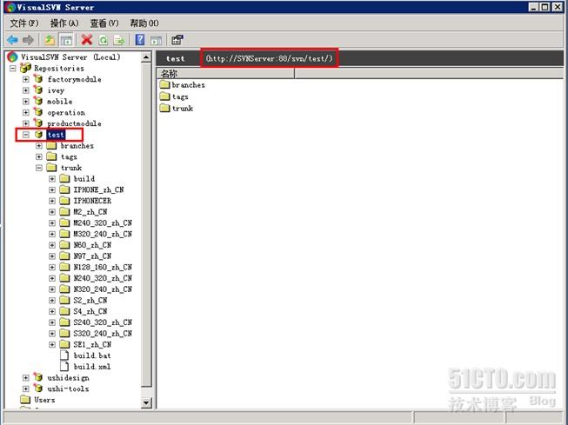Open the 操作(A) menu
The image size is (568, 425).
(x=64, y=23)
